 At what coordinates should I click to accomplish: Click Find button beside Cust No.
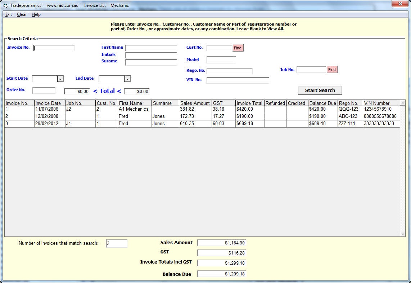pyautogui.click(x=238, y=48)
